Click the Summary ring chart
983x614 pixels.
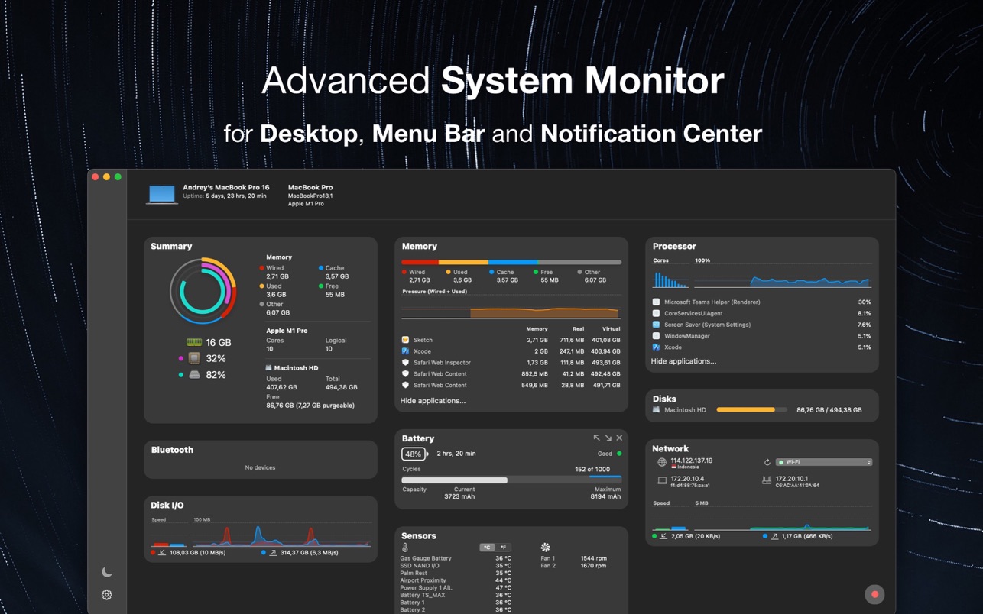[x=203, y=291]
